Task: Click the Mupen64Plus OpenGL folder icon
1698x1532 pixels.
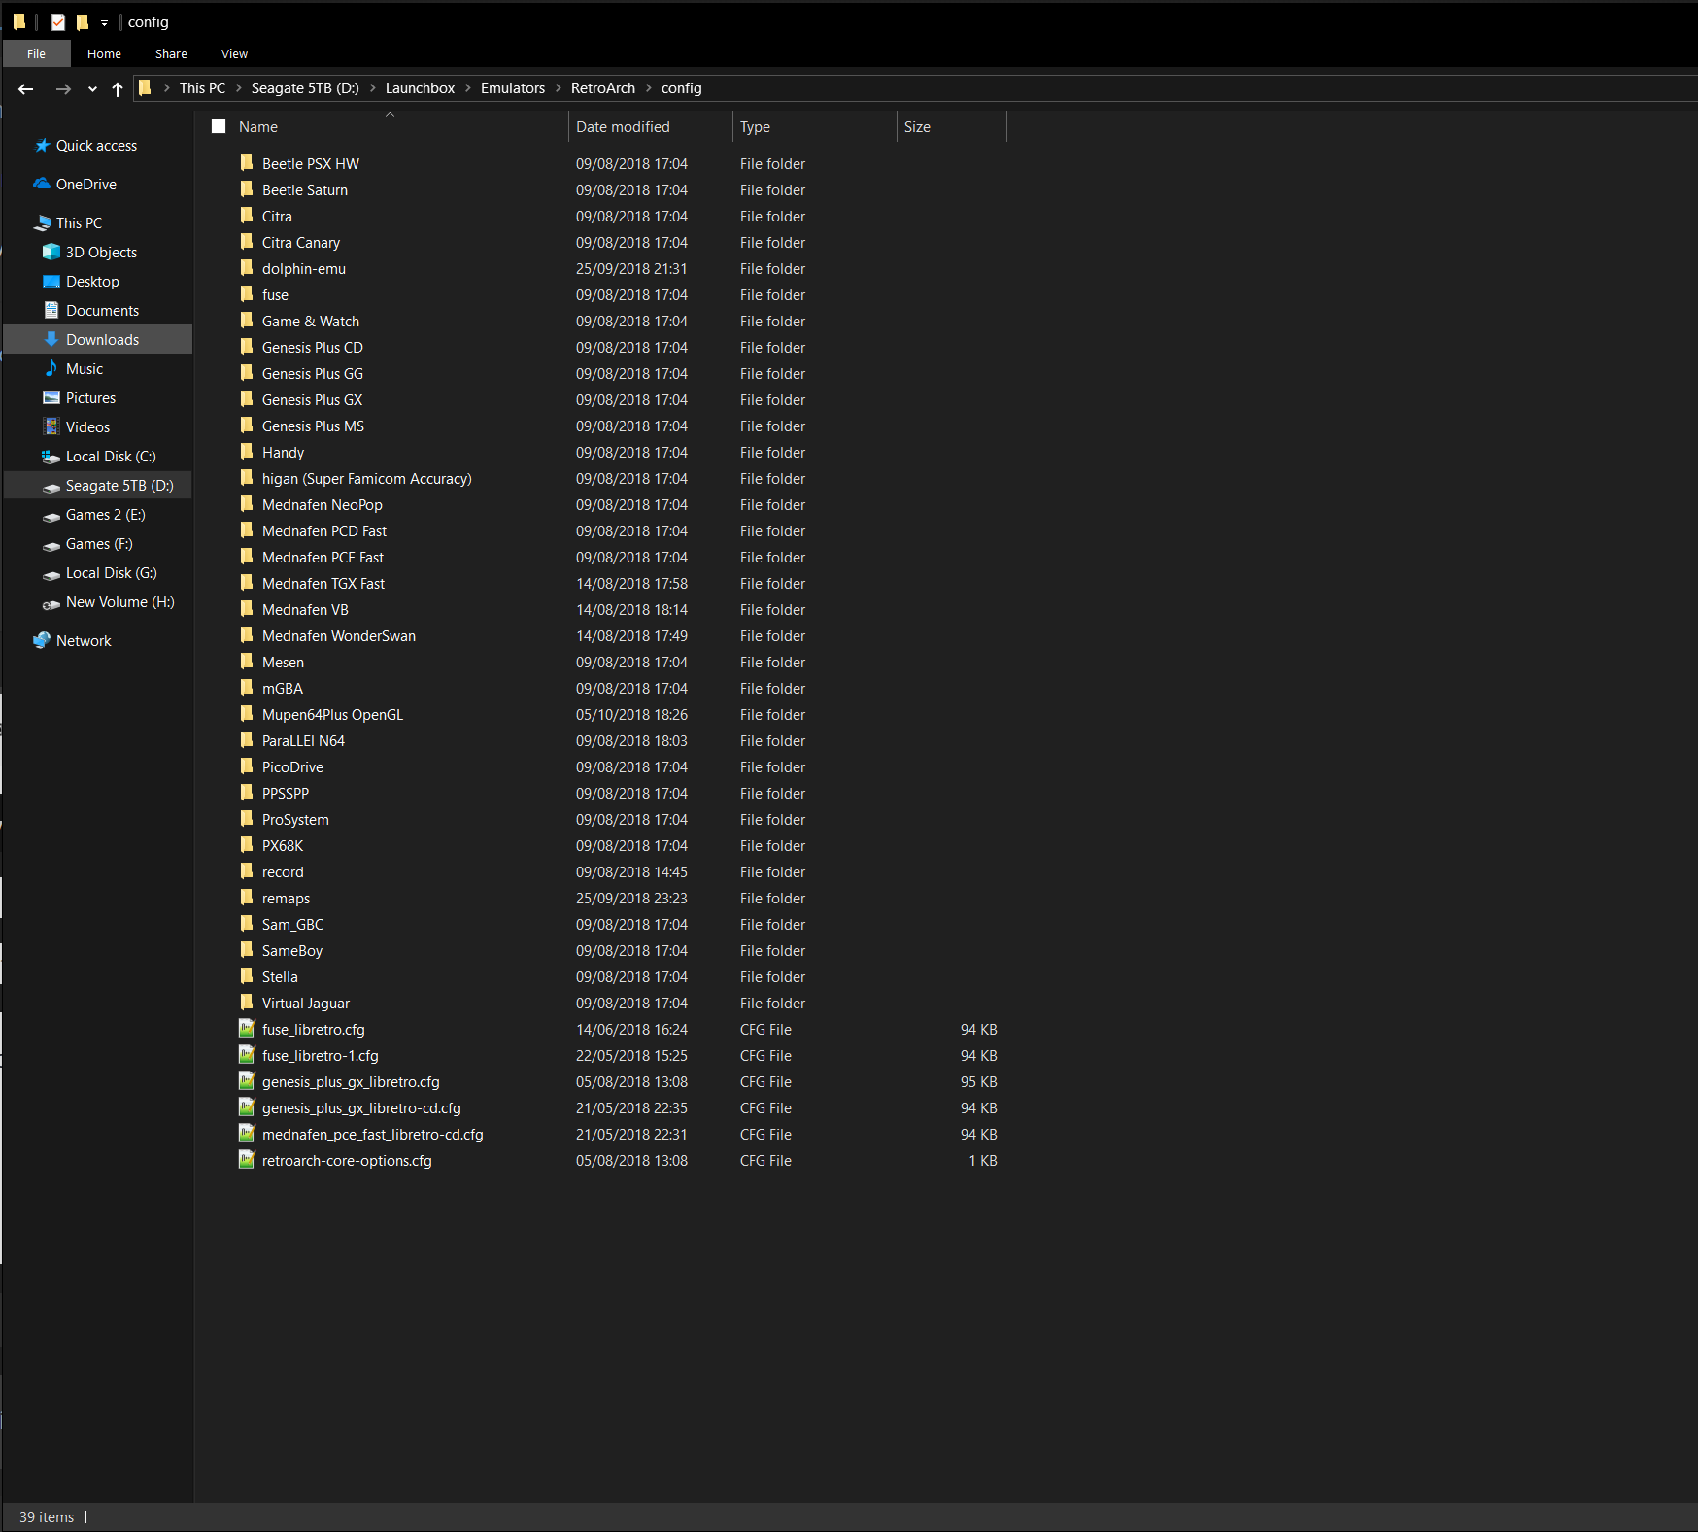Action: (x=247, y=713)
